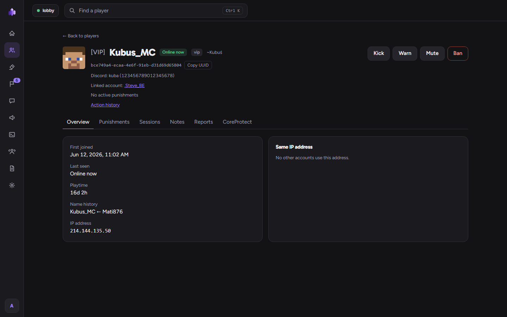The width and height of the screenshot is (507, 317).
Task: Select the Overview tab
Action: [78, 122]
